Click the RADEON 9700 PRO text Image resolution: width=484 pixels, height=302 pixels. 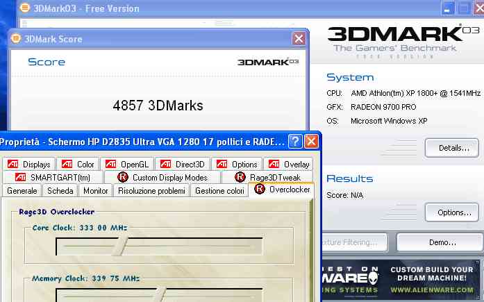point(383,107)
